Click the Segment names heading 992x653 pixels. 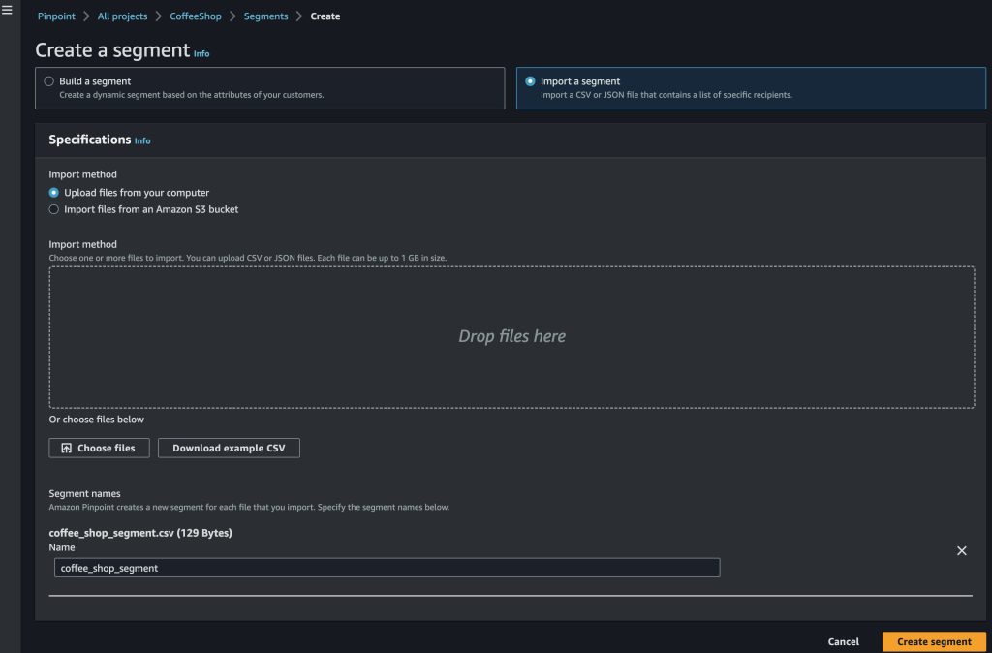(85, 493)
